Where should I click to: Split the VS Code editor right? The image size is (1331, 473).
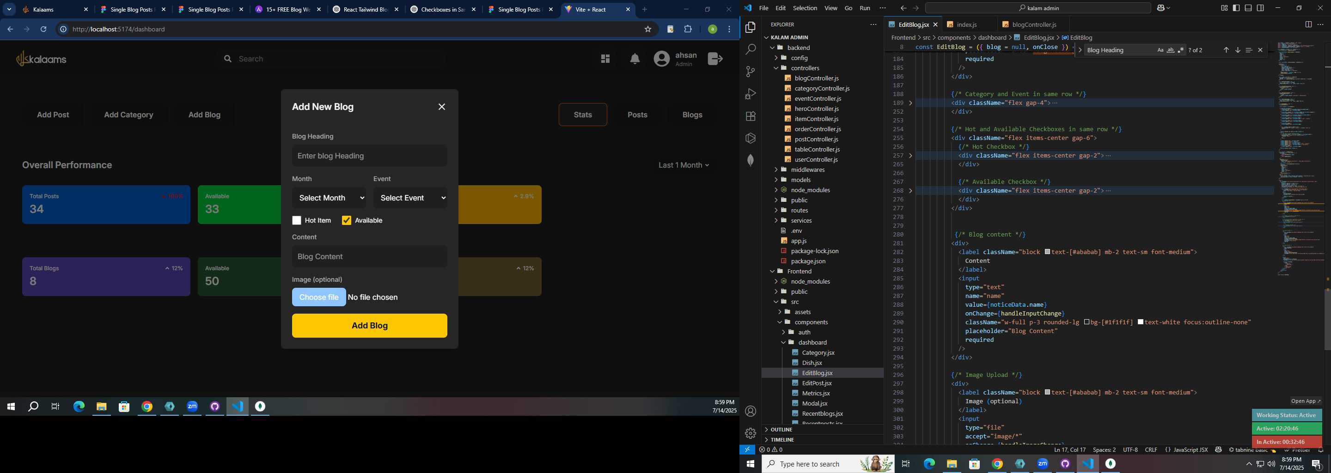coord(1308,24)
